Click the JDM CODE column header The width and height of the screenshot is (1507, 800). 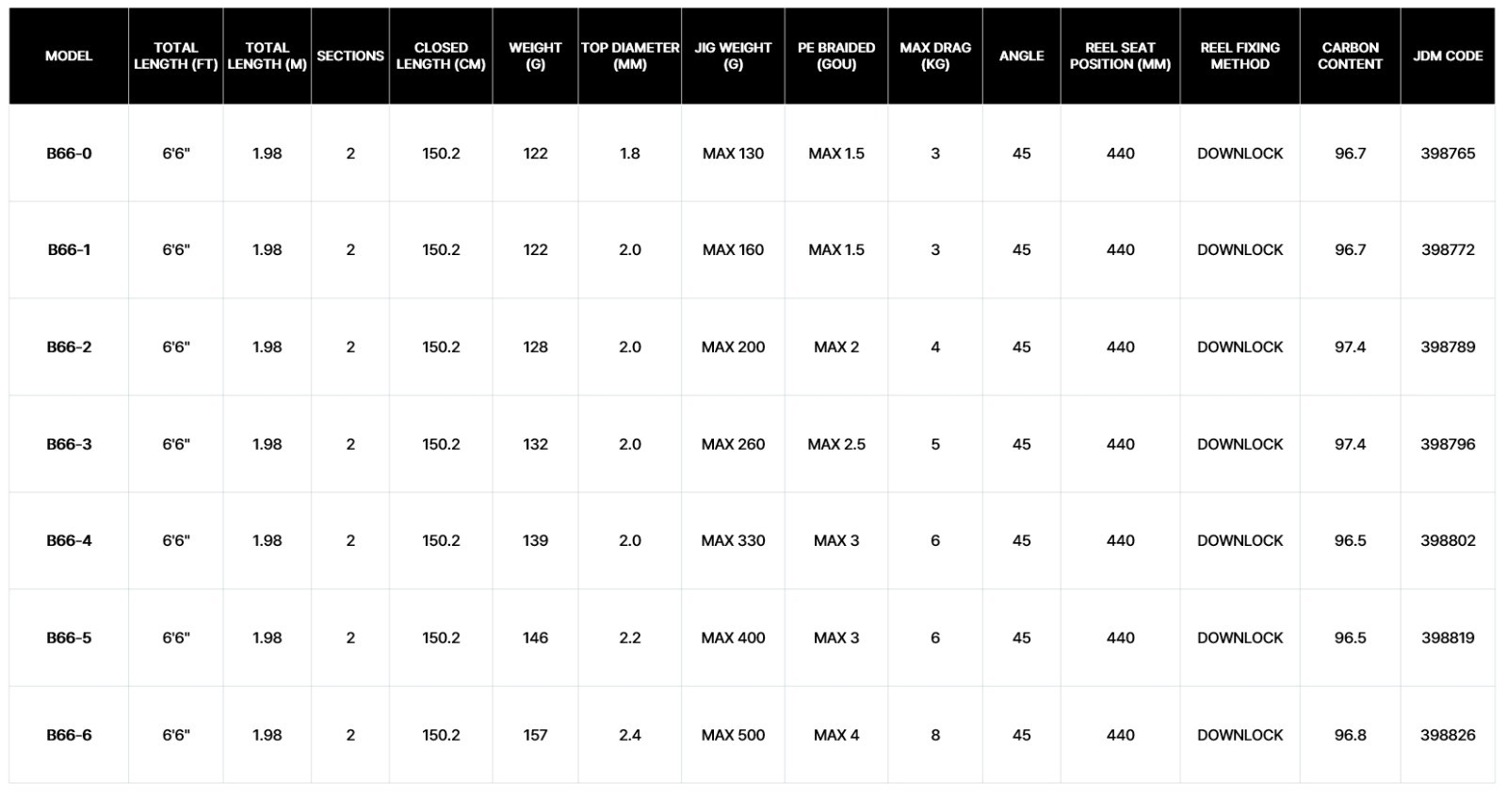[1448, 56]
